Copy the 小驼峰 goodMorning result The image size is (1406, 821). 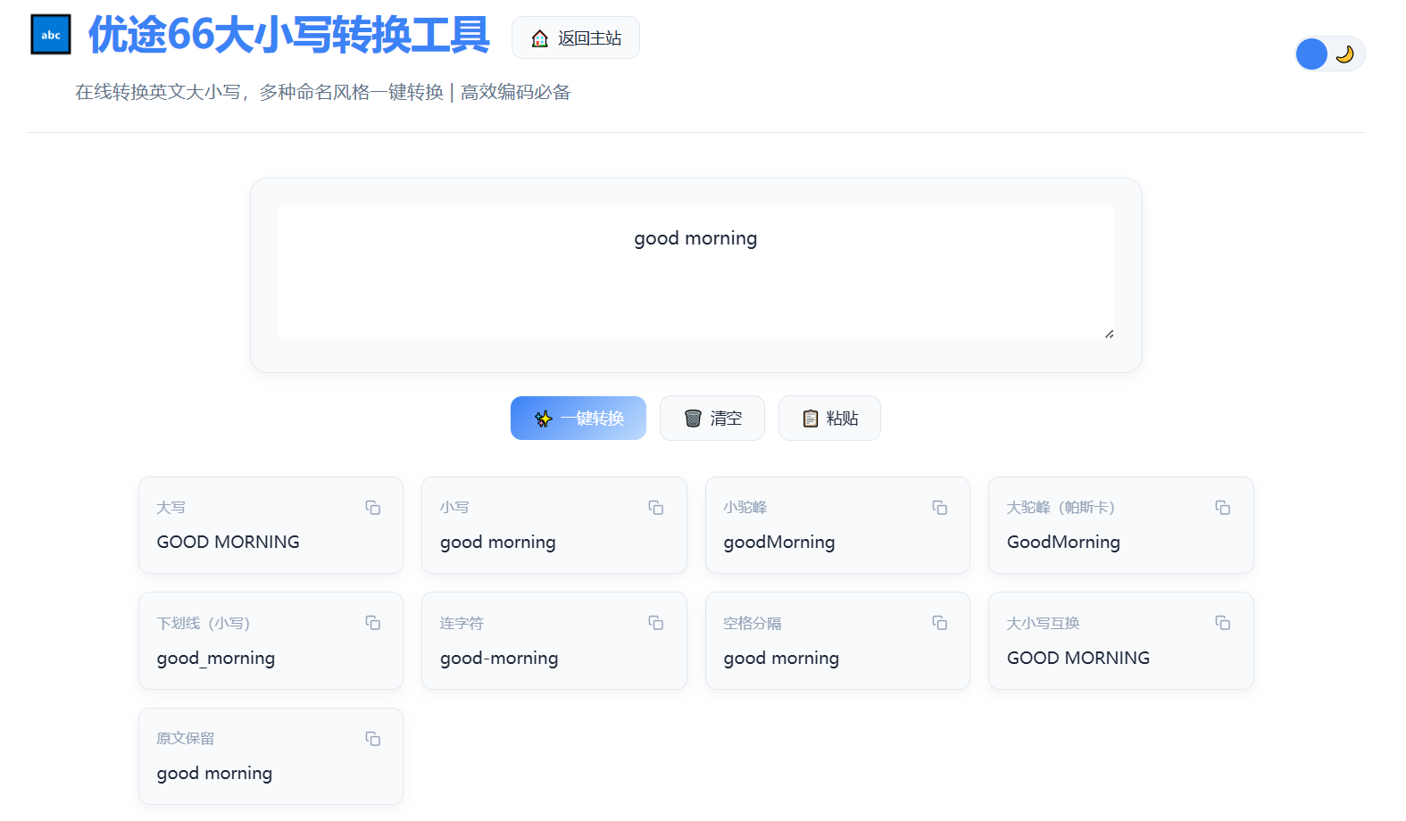[x=940, y=508]
